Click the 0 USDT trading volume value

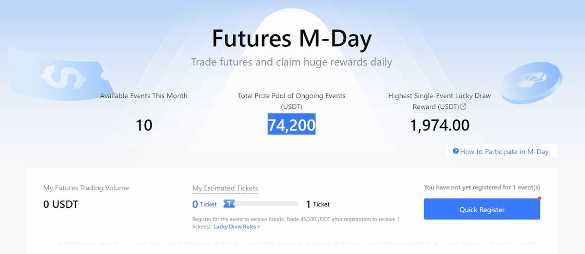coord(61,204)
